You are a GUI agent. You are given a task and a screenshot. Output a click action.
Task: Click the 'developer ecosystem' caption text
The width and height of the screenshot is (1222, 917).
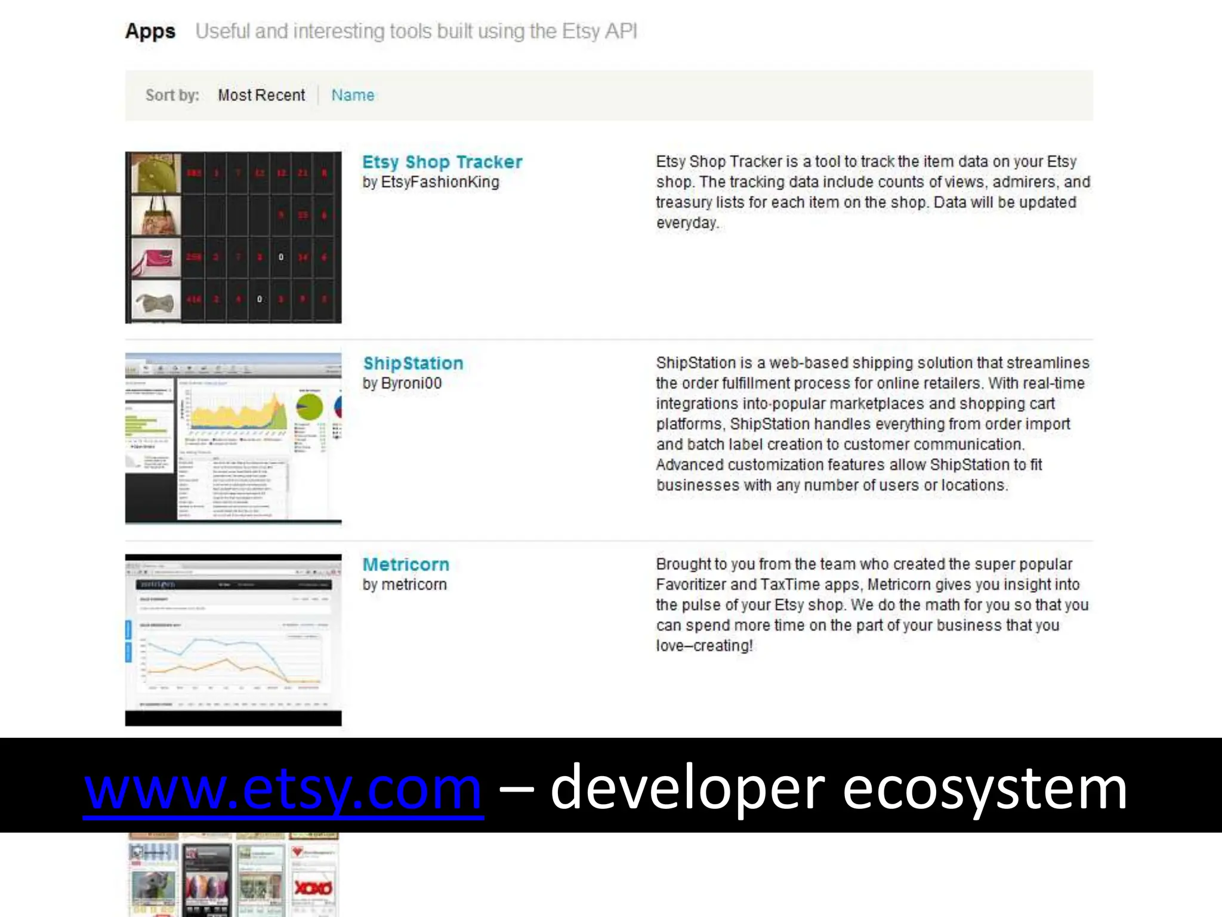(x=838, y=789)
